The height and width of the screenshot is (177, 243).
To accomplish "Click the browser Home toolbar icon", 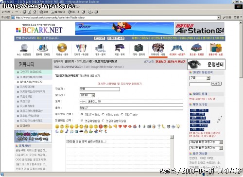I will pyautogui.click(x=35, y=12).
